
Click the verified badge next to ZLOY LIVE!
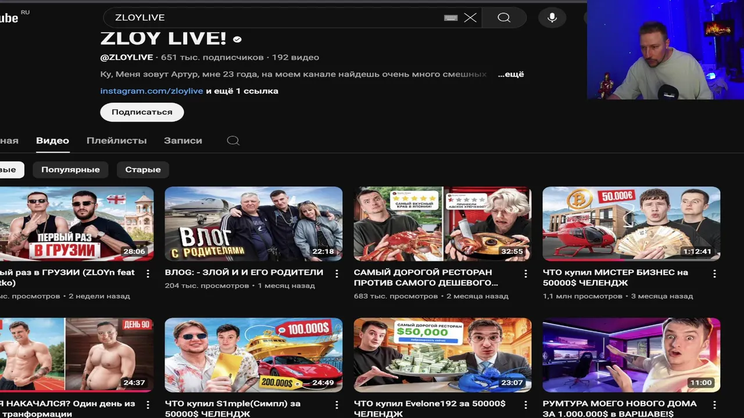[x=237, y=39]
